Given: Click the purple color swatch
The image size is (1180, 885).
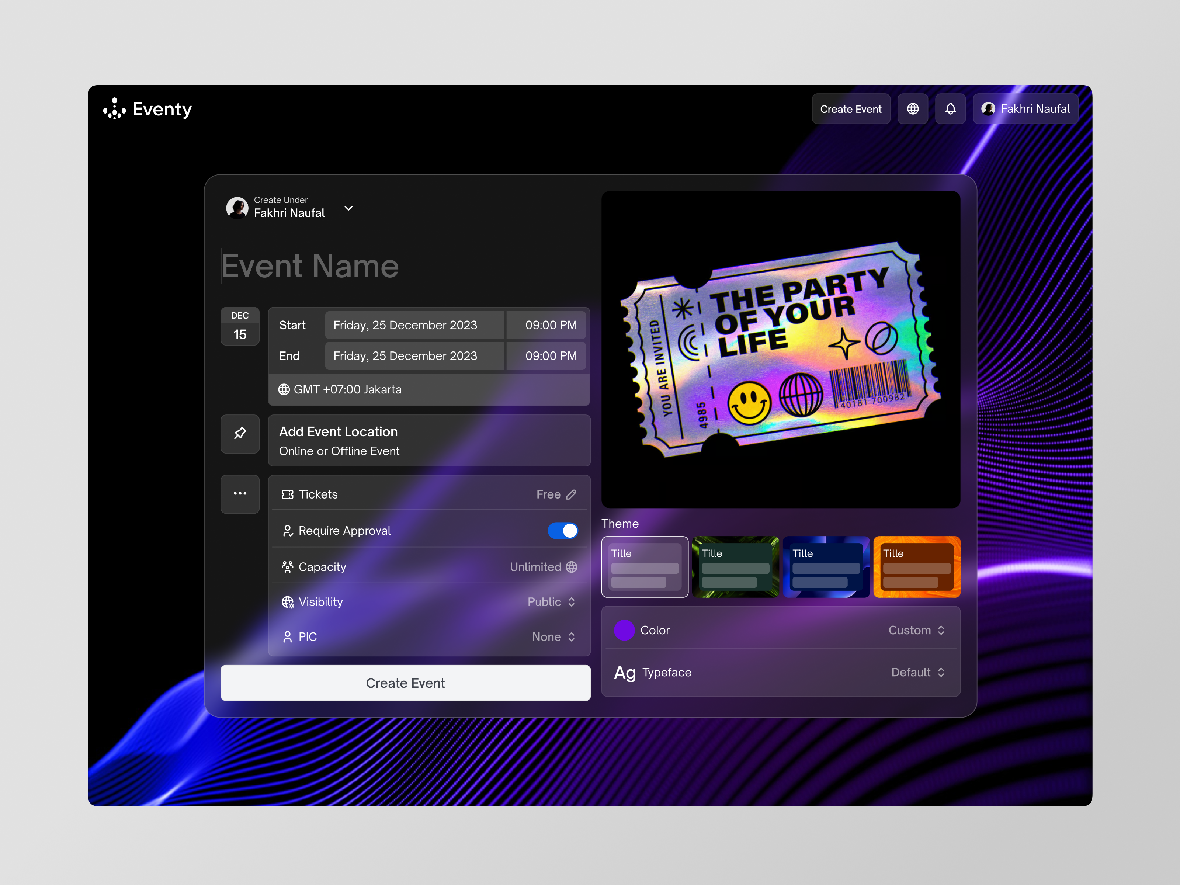Looking at the screenshot, I should [x=624, y=630].
